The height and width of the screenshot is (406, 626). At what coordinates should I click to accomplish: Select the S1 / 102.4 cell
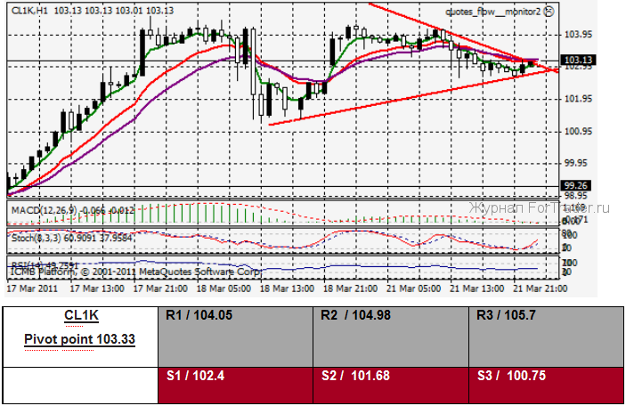[x=236, y=386]
